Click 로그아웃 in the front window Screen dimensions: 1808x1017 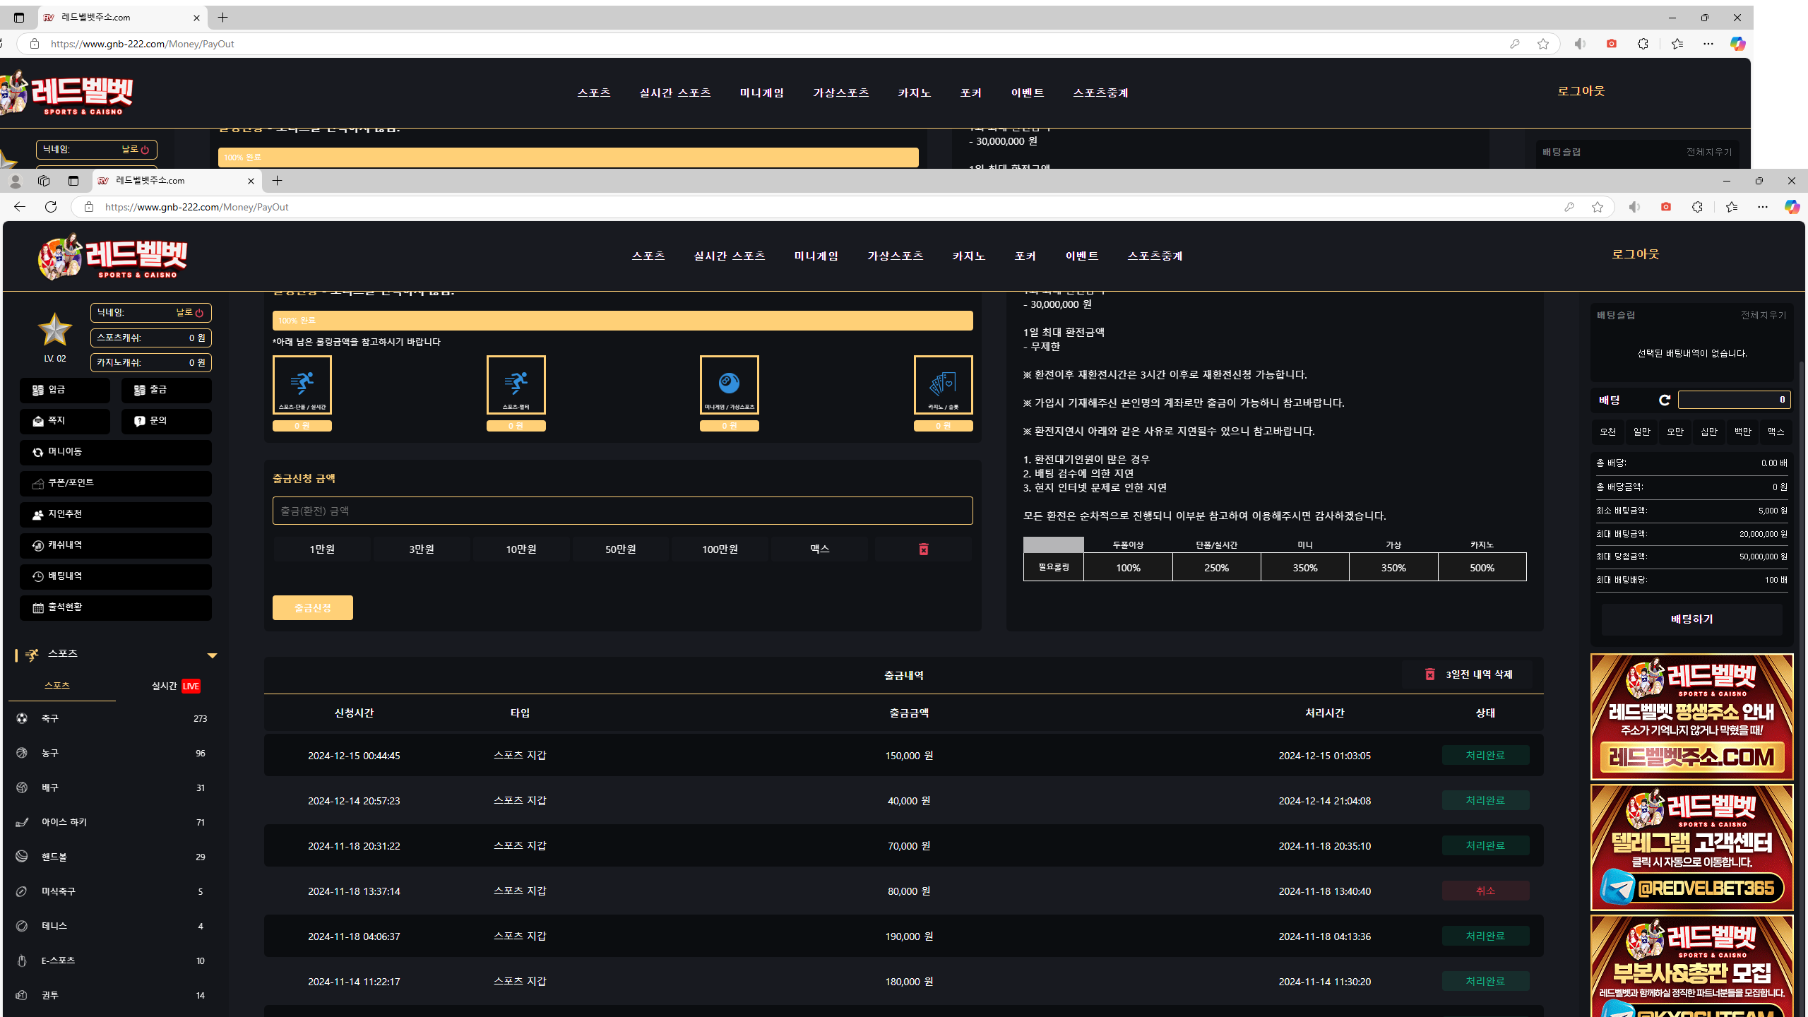tap(1636, 254)
